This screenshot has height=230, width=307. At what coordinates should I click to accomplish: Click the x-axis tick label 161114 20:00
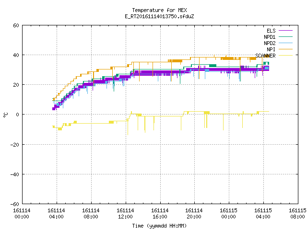[x=194, y=214]
